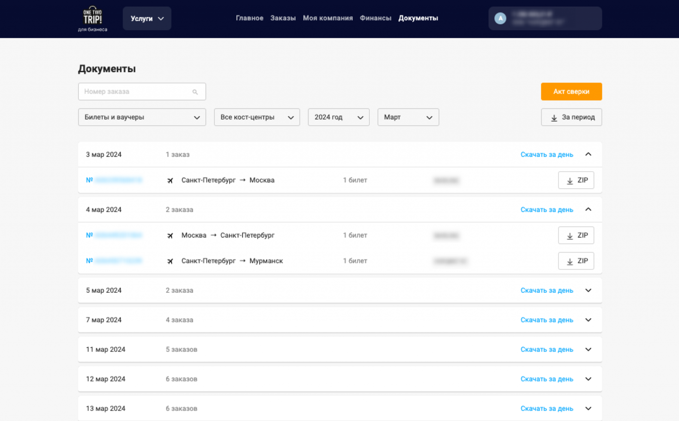679x421 pixels.
Task: Download documents using За период button
Action: click(x=571, y=117)
